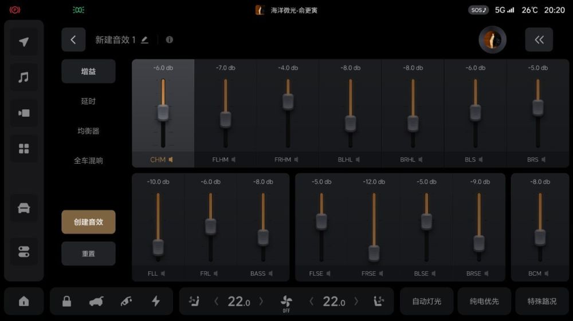
Task: Mute the BCM channel speaker
Action: click(x=546, y=274)
